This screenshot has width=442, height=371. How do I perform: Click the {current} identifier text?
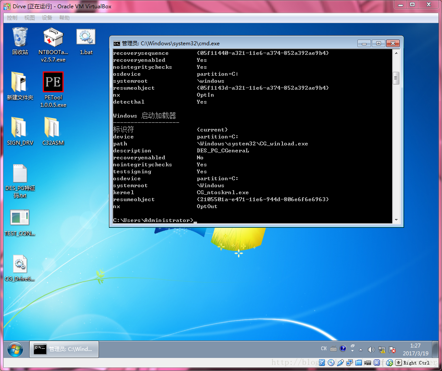212,130
